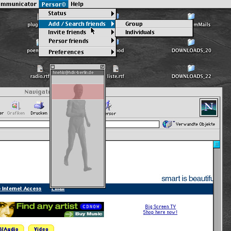Viewport: 231px width, 231px height.
Task: Click the smart is beautiful banner text
Action: 187,179
